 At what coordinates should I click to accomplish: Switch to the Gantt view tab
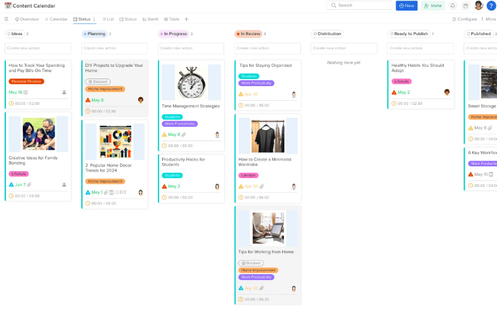150,19
